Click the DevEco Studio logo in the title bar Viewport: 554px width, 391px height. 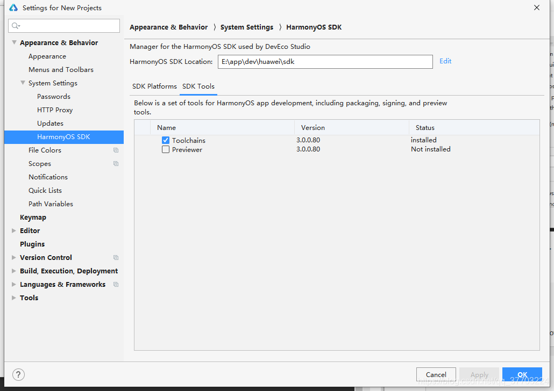(13, 8)
